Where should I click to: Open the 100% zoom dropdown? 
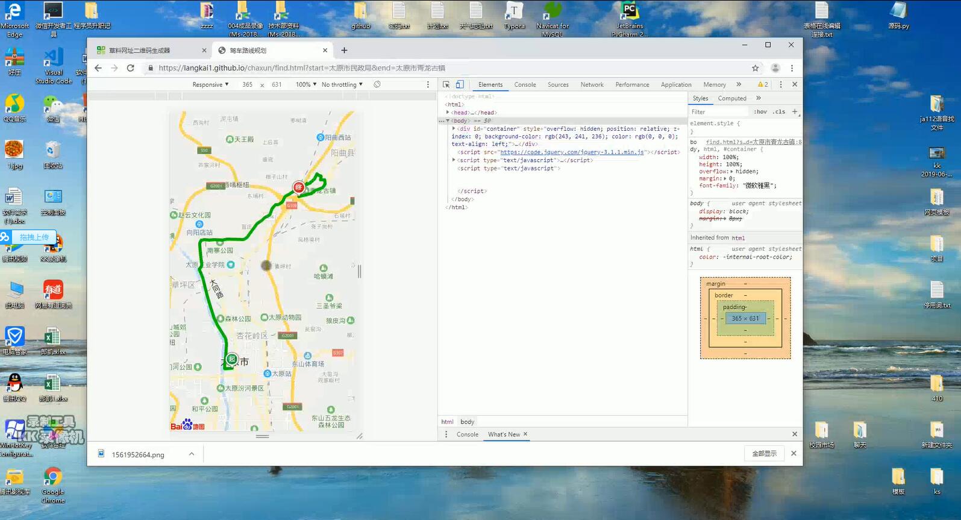[305, 84]
